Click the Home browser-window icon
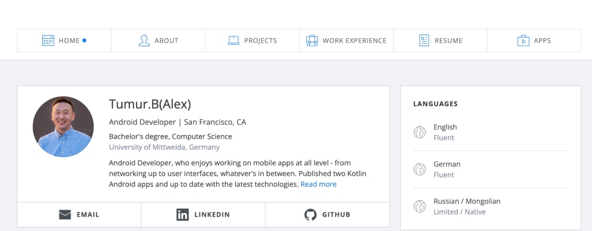592x231 pixels. point(48,40)
